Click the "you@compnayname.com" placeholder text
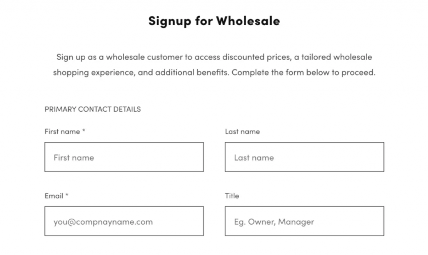Screen dimensions: 428x255 tap(103, 222)
